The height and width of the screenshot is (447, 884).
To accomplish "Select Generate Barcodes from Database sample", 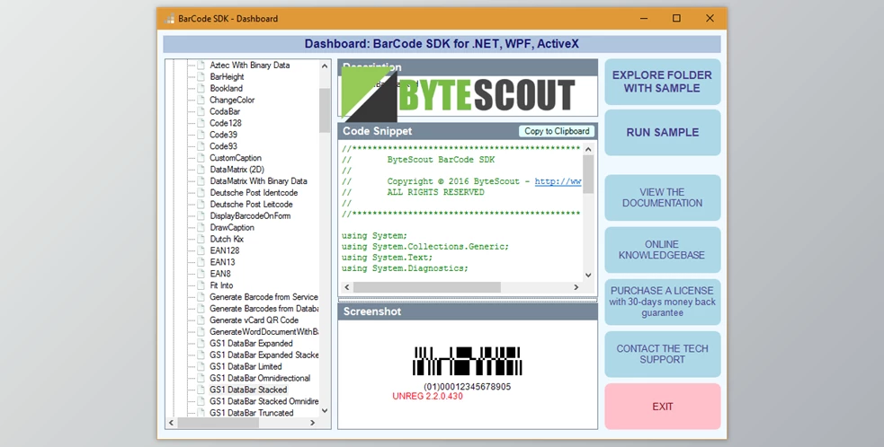I will 263,309.
